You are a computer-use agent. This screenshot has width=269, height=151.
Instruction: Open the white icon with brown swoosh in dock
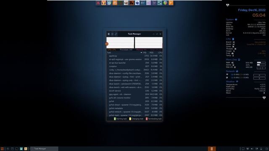126,3
